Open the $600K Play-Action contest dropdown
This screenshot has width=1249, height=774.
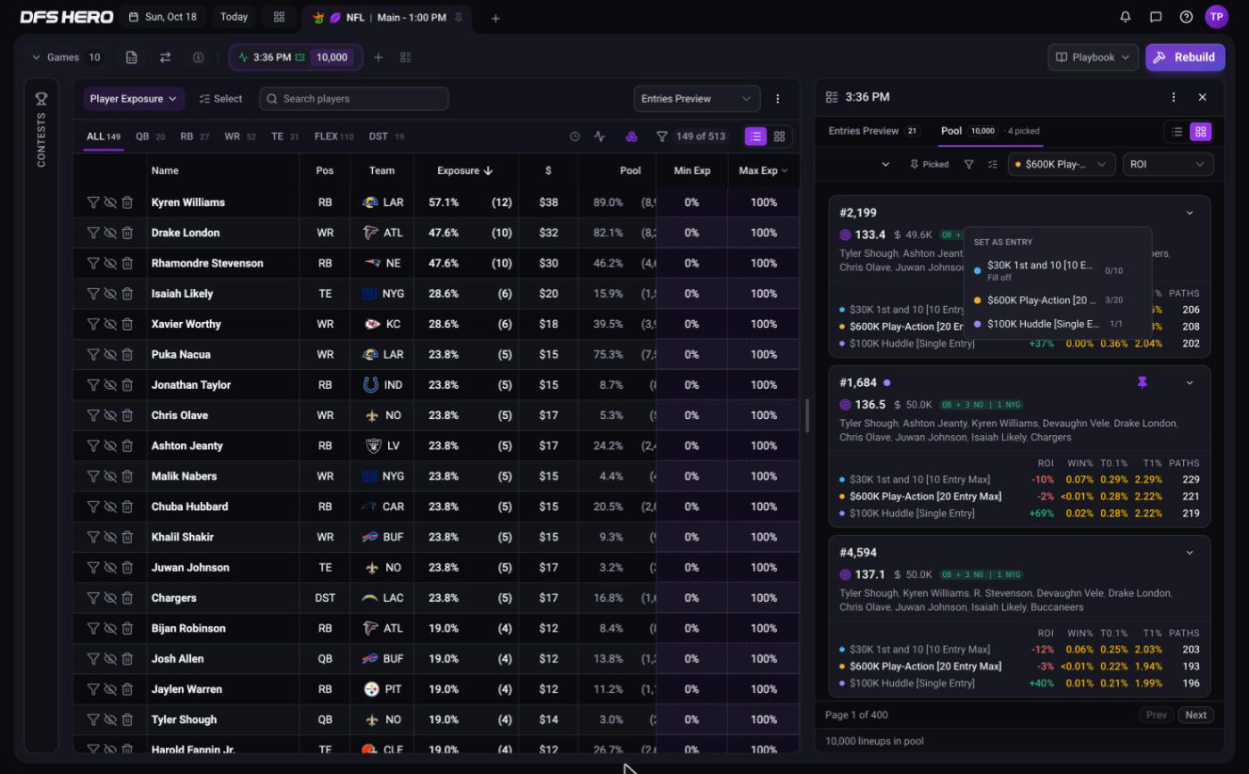coord(1062,164)
